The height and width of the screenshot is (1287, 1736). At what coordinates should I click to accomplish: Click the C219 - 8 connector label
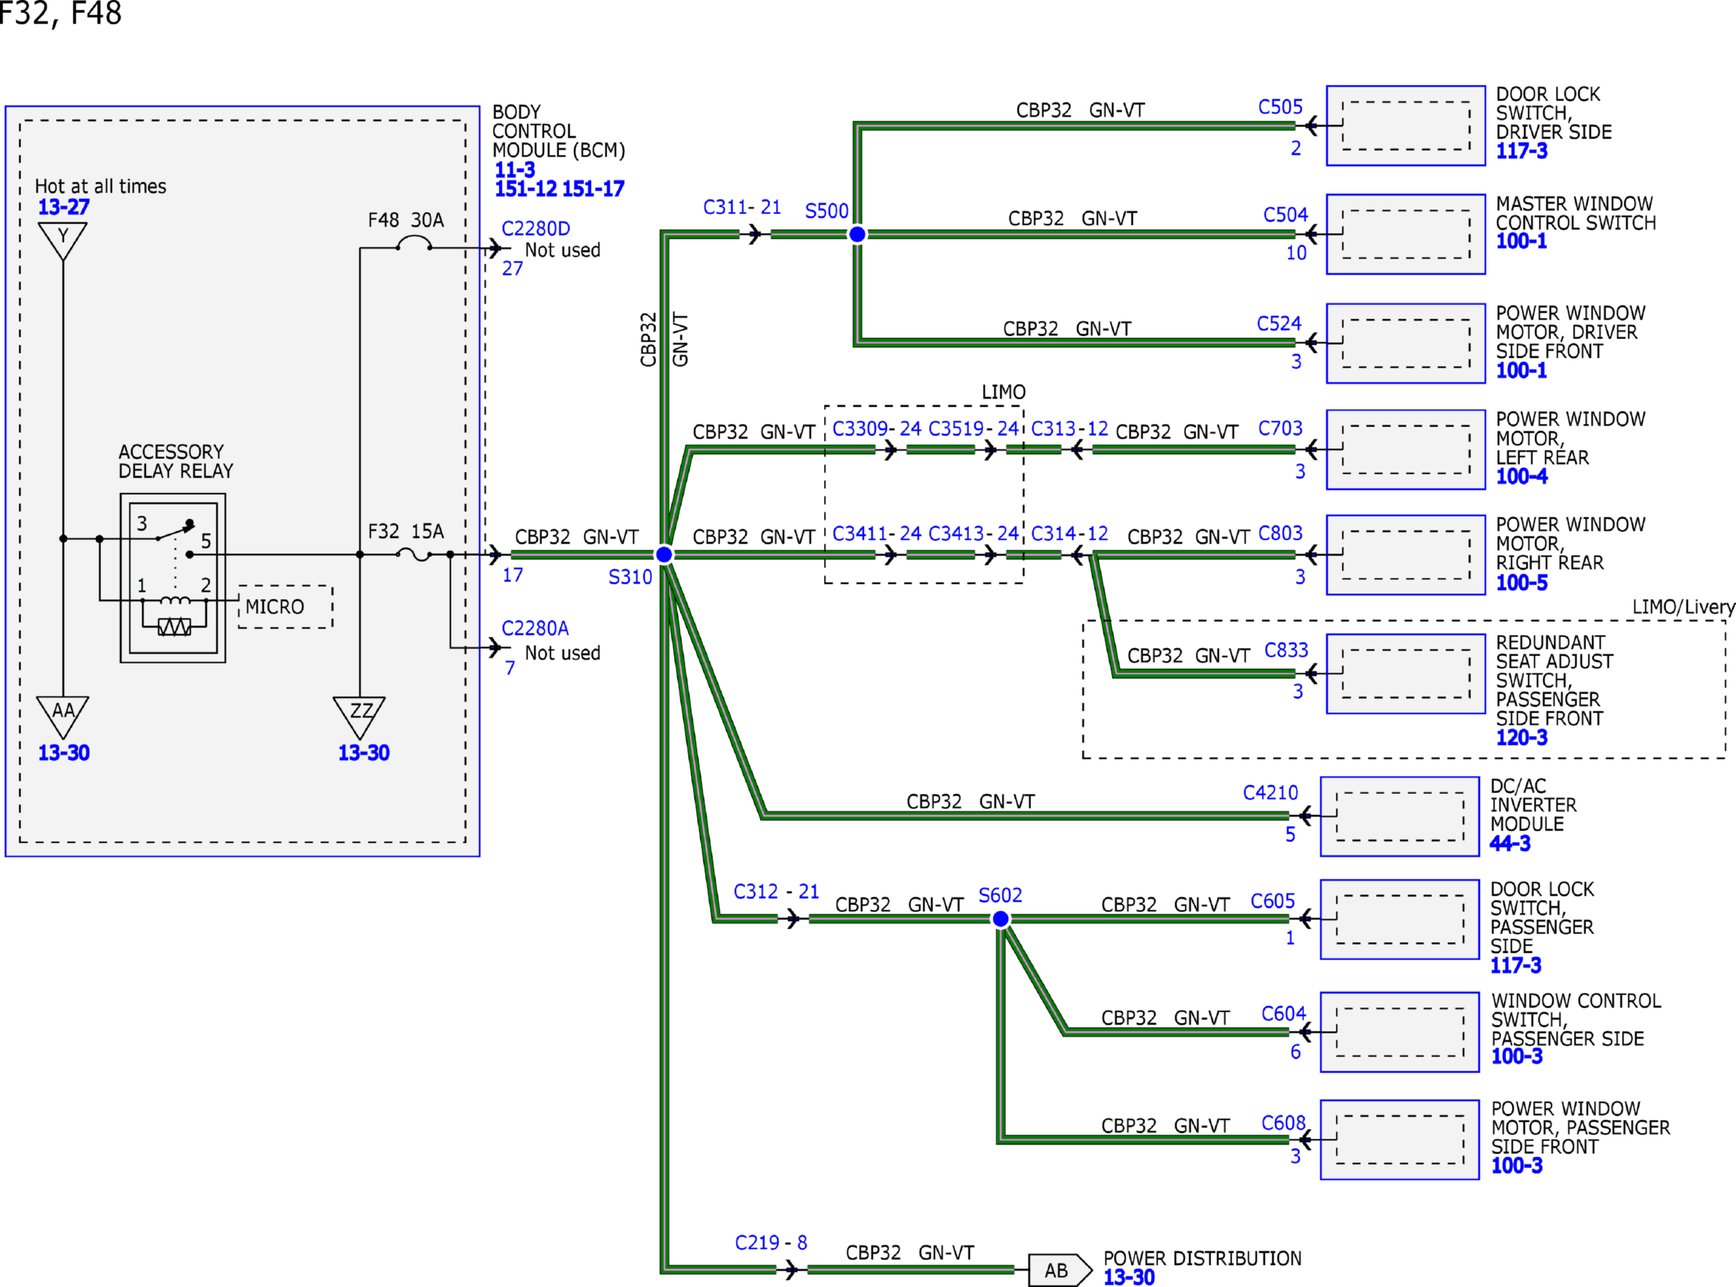click(770, 1243)
